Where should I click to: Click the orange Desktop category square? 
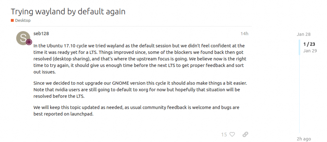(12, 20)
